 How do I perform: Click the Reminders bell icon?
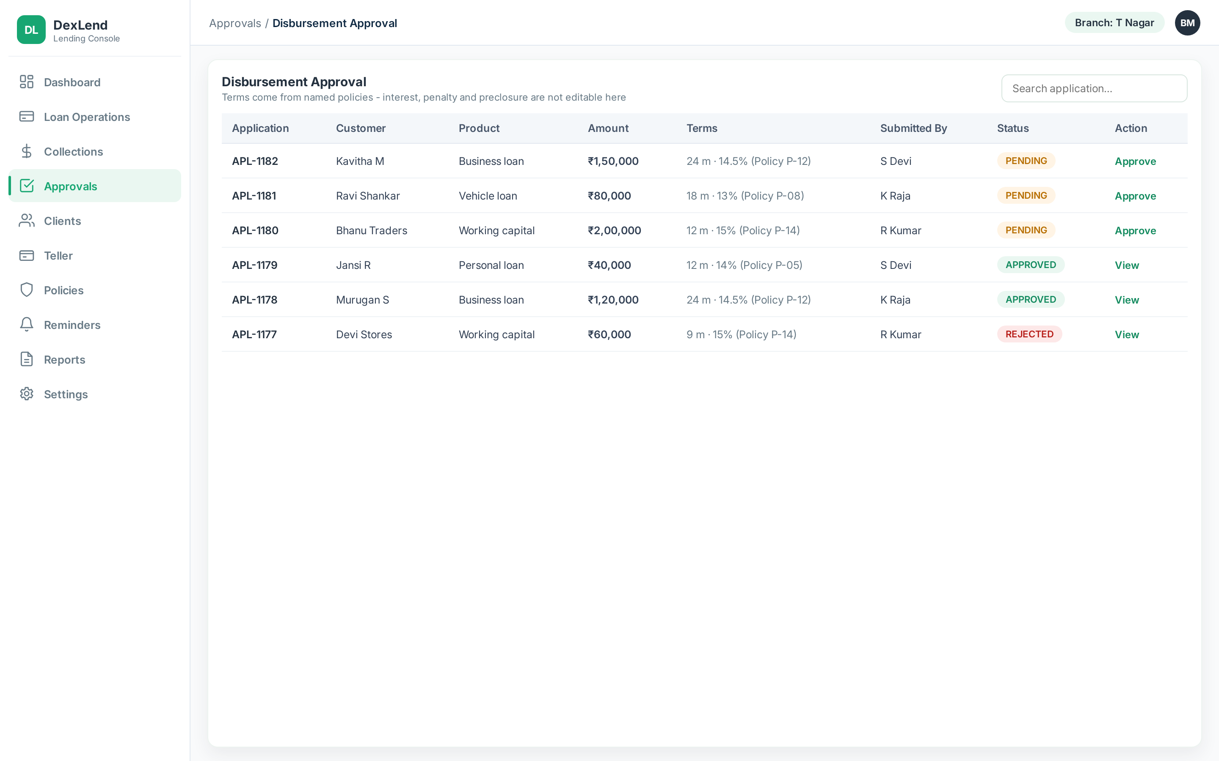click(x=27, y=325)
